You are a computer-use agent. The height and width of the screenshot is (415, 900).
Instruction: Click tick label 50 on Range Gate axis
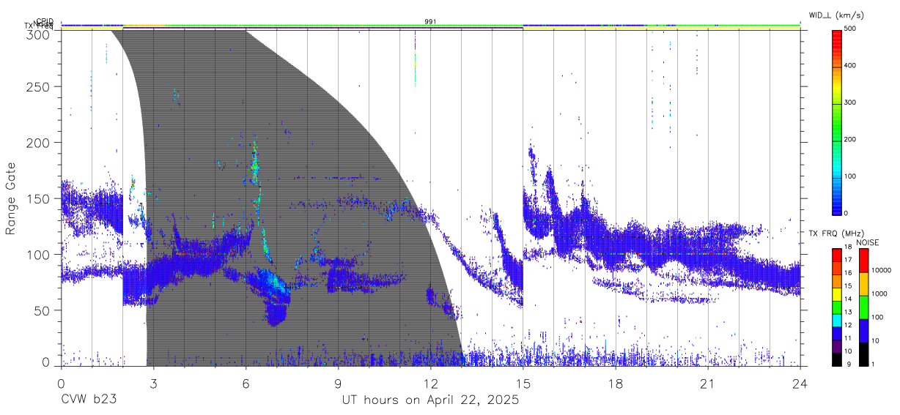click(x=43, y=310)
